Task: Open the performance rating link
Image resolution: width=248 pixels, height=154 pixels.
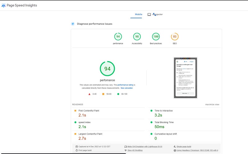Action: pyautogui.click(x=125, y=85)
